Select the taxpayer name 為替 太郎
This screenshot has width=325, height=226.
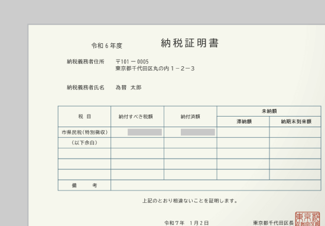(x=128, y=88)
